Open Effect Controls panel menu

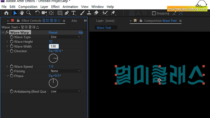point(64,21)
